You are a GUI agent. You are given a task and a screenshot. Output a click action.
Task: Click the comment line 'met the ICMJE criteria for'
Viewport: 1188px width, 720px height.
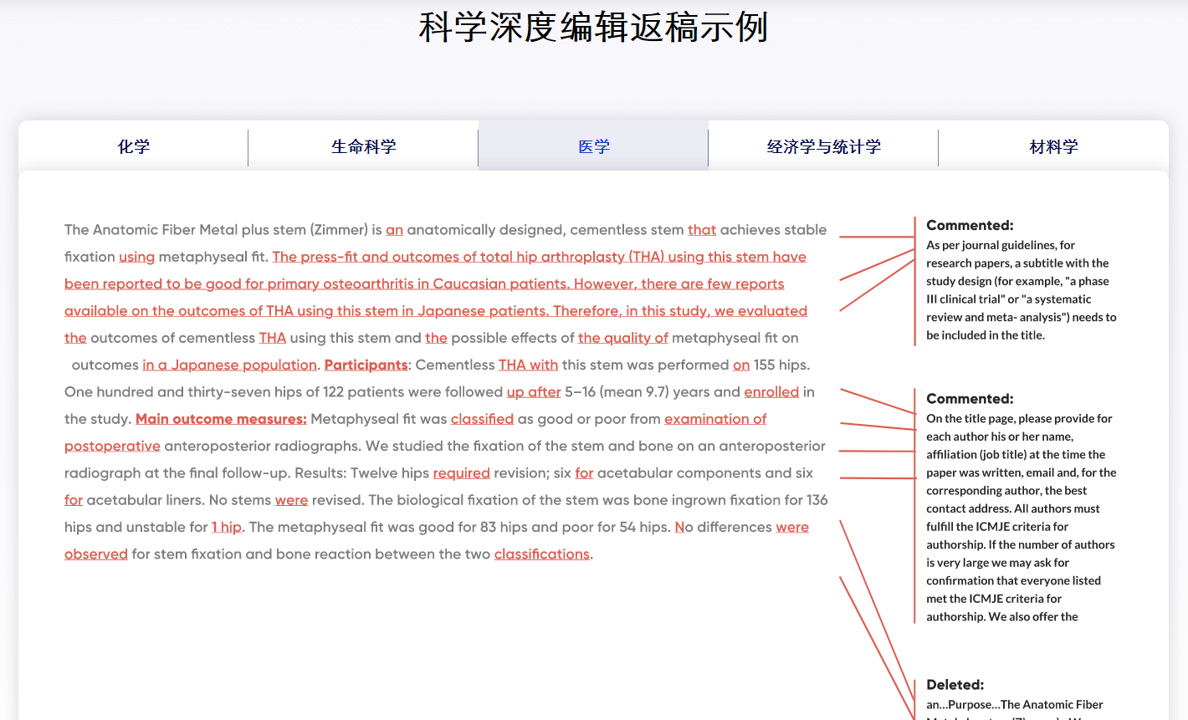coord(994,599)
